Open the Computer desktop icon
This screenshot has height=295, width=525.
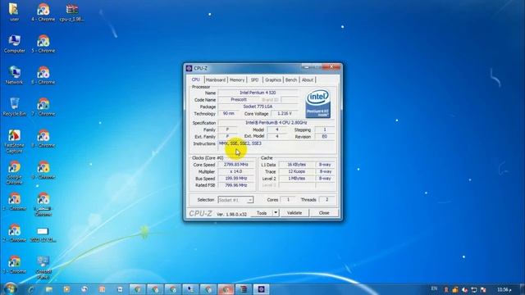14,43
